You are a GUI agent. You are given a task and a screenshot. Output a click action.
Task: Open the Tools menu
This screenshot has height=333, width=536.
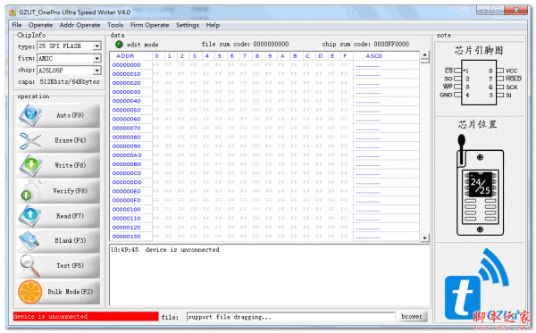(x=115, y=25)
